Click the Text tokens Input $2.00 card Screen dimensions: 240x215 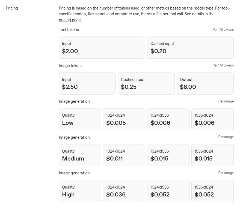(102, 47)
